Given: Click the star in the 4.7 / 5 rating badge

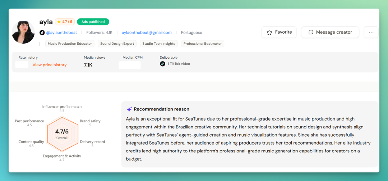Looking at the screenshot, I should click(x=59, y=22).
